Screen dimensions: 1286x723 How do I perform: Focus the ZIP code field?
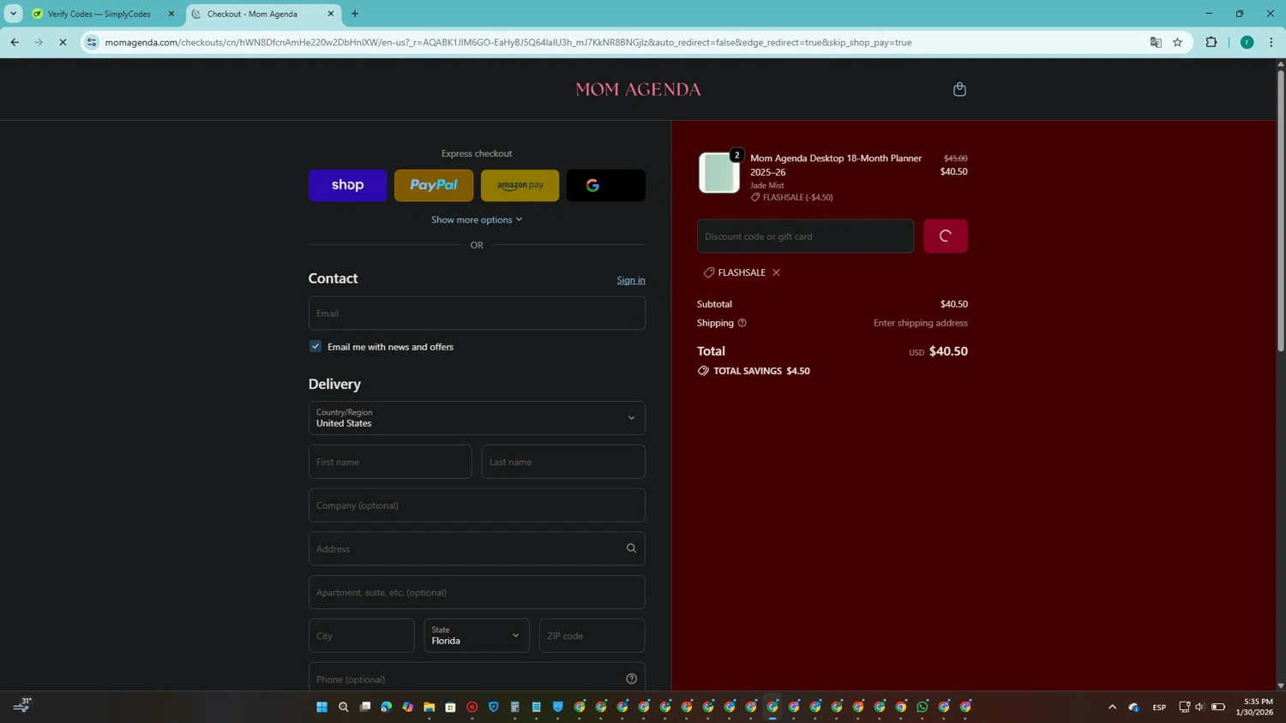[x=592, y=636]
